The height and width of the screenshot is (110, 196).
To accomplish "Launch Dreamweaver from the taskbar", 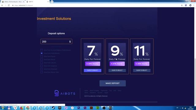I will [x=98, y=108].
